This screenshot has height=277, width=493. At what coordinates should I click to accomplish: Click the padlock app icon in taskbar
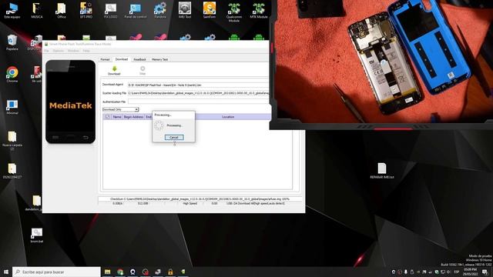click(170, 272)
